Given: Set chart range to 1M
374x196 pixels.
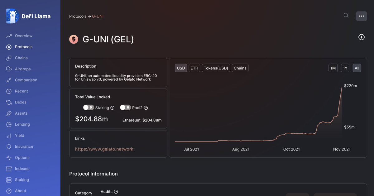Looking at the screenshot, I should (x=333, y=68).
